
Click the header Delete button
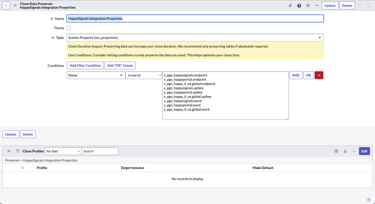point(347,5)
